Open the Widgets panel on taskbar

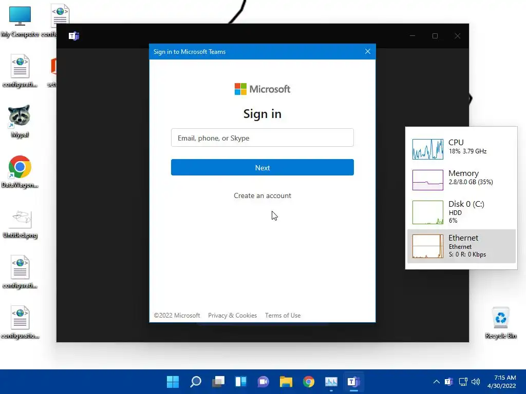[x=241, y=382]
